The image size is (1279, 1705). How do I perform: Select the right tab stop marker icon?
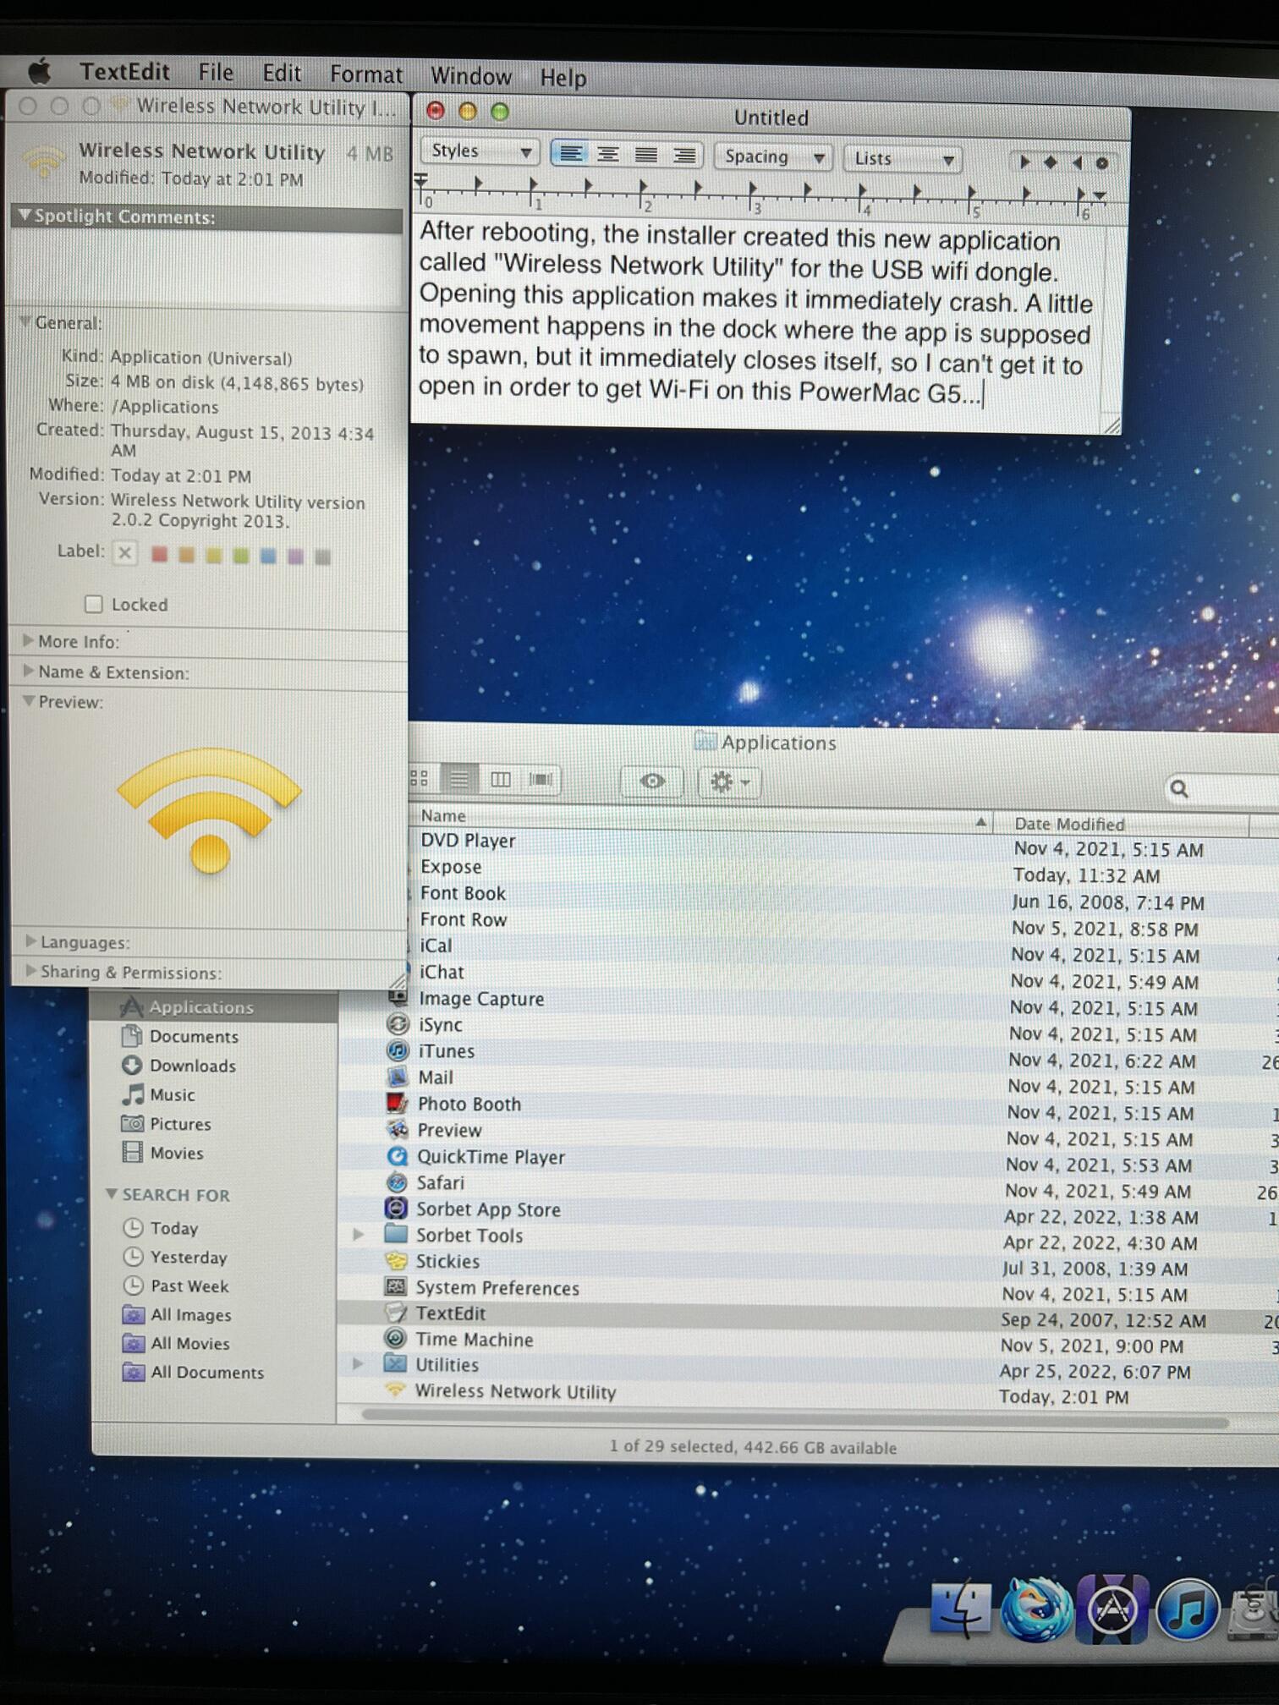coord(1077,162)
